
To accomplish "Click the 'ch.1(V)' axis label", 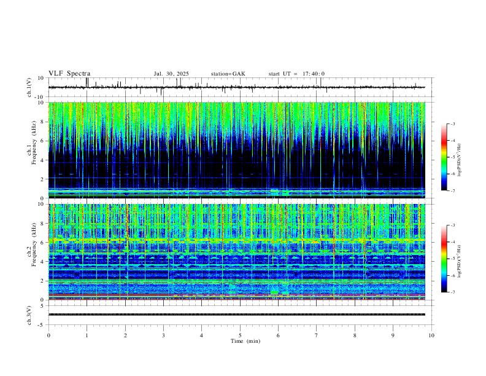I will coord(29,87).
